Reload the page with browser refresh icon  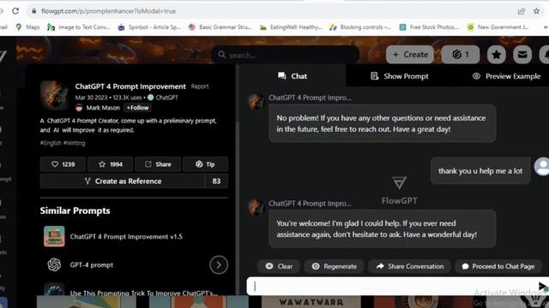15,11
